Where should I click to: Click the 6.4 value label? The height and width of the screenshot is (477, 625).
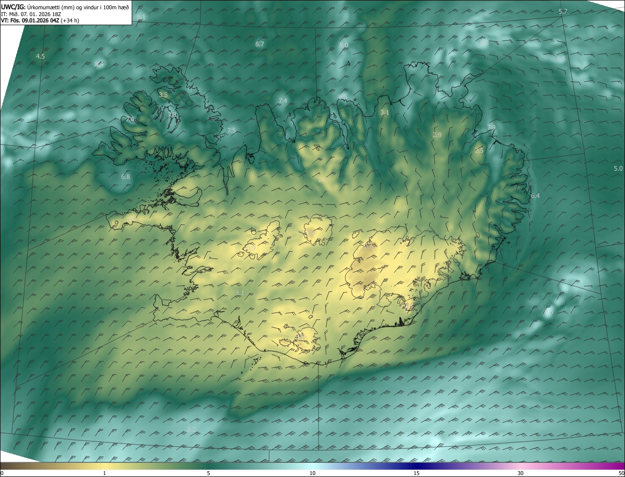coord(535,196)
